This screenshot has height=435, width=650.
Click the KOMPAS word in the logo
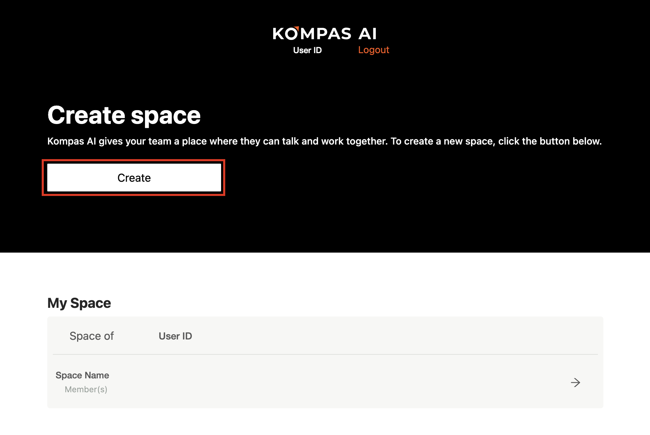pyautogui.click(x=312, y=34)
